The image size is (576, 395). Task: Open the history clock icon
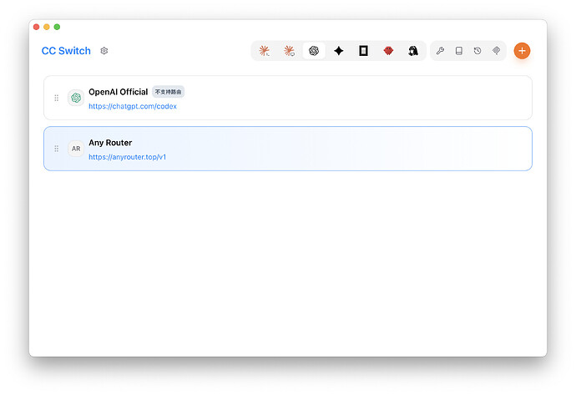click(x=477, y=51)
